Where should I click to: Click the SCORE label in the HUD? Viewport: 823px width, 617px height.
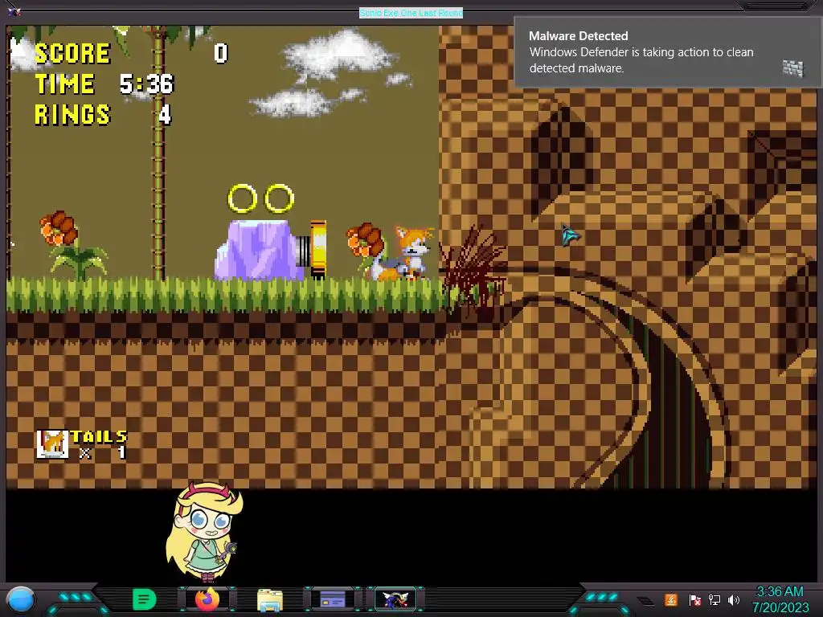tap(72, 54)
